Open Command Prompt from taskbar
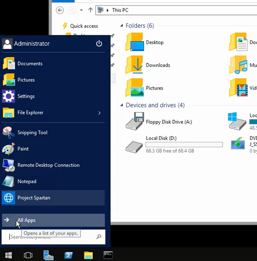This screenshot has width=257, height=261. click(108, 255)
